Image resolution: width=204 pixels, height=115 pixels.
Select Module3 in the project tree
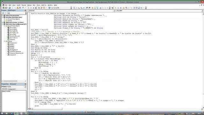12,48
